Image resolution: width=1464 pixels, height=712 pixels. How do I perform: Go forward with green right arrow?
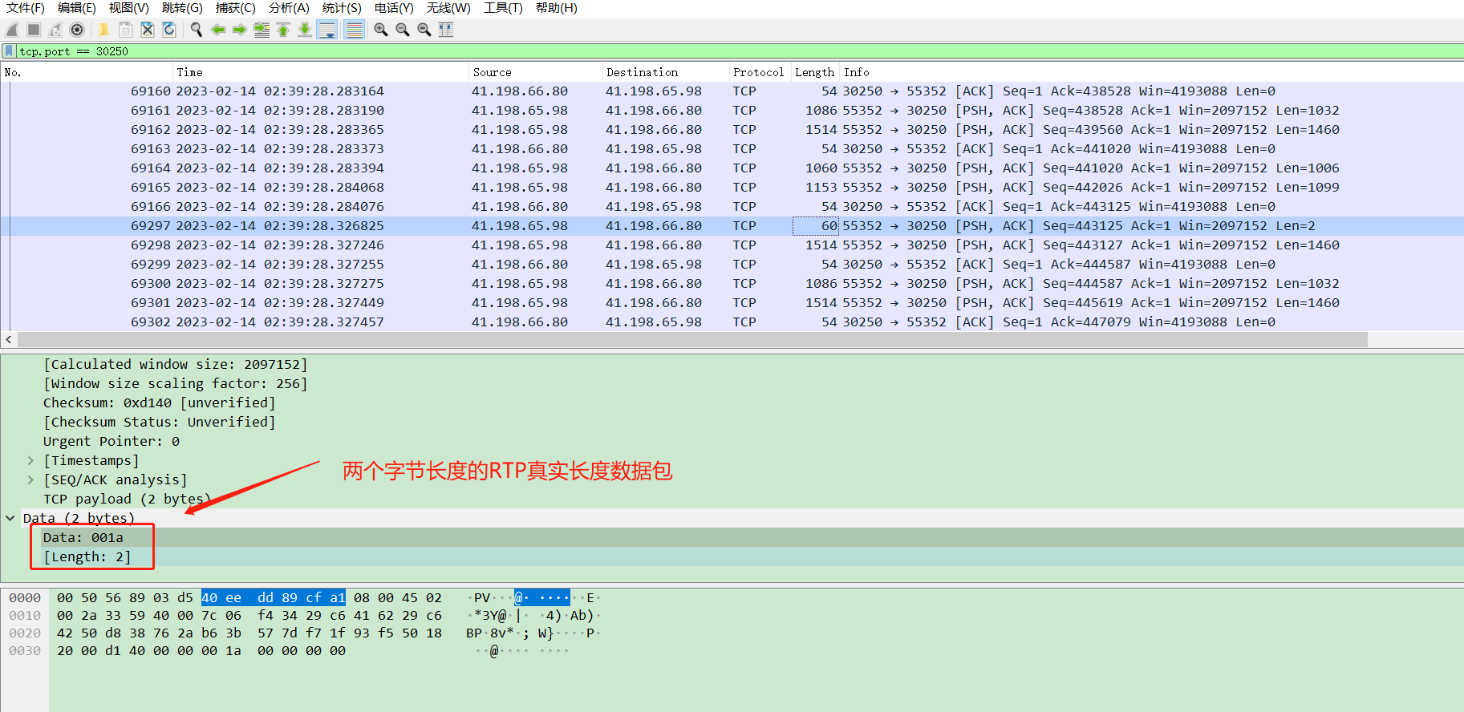pyautogui.click(x=239, y=30)
